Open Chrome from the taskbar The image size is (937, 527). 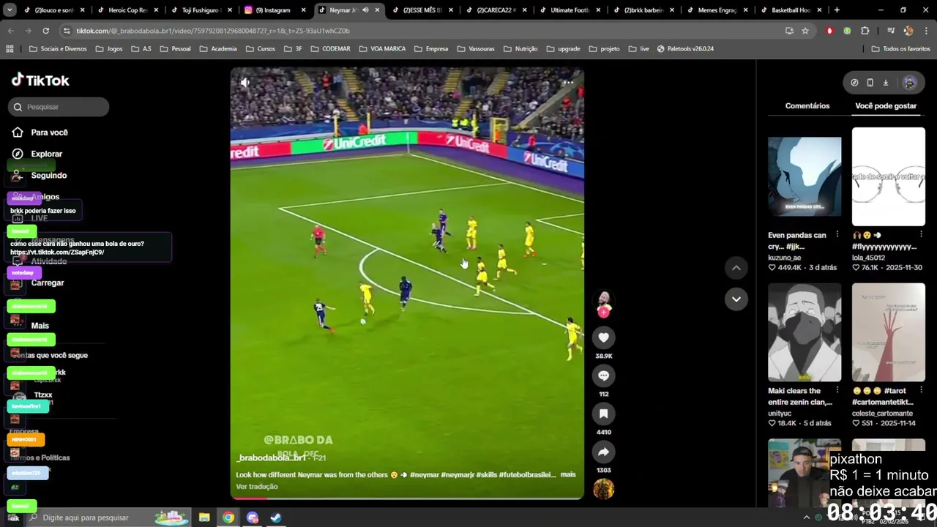click(x=228, y=517)
